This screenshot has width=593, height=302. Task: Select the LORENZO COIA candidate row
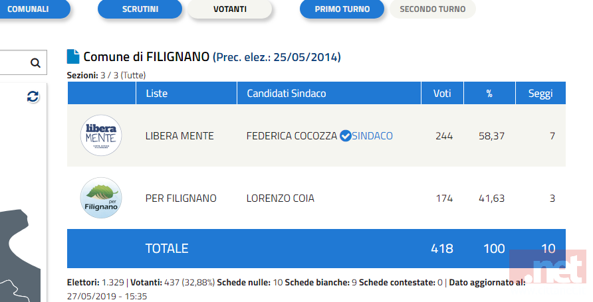316,198
